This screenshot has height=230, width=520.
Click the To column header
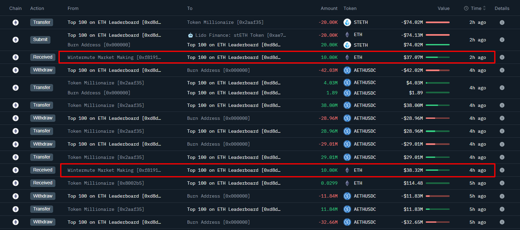tap(190, 8)
